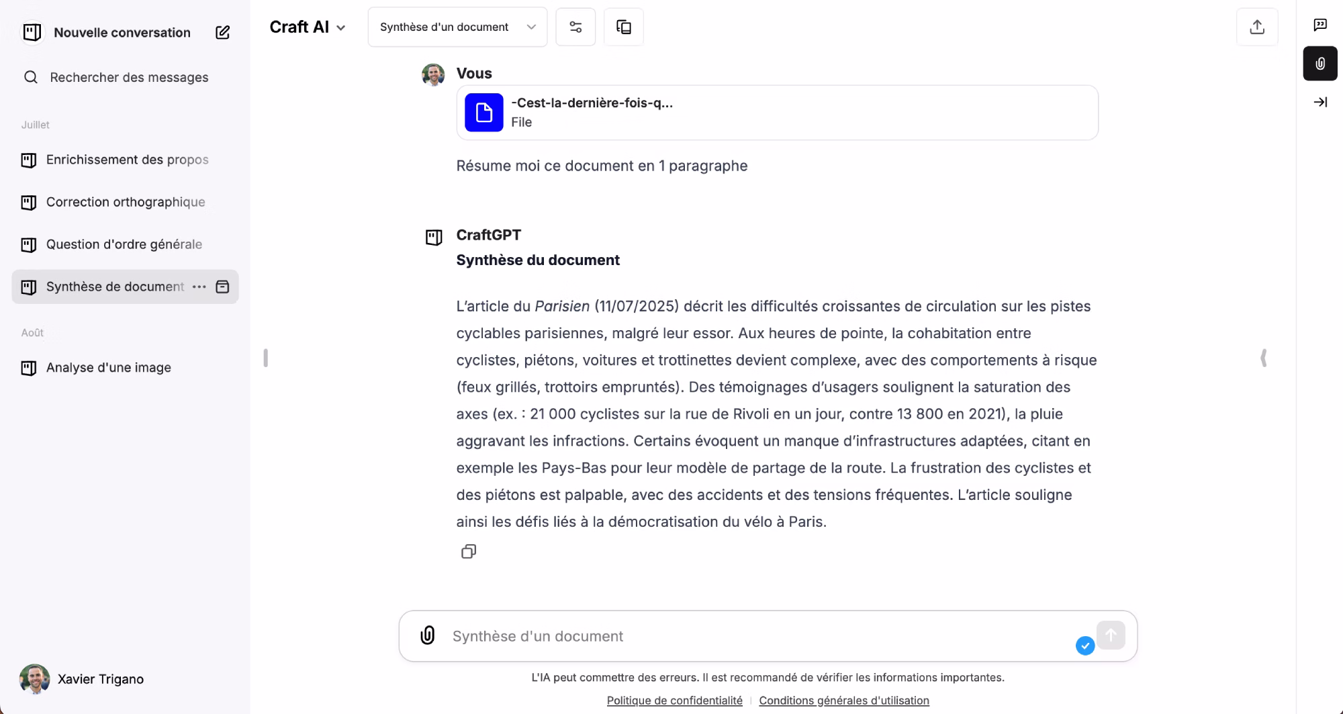Open the Synthèse d'un document assistant dropdown
Image resolution: width=1343 pixels, height=714 pixels.
pyautogui.click(x=457, y=27)
